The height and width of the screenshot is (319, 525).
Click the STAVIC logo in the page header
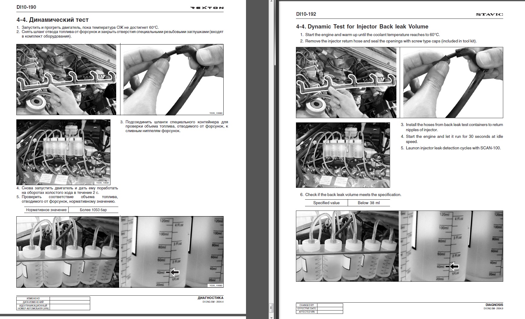489,14
